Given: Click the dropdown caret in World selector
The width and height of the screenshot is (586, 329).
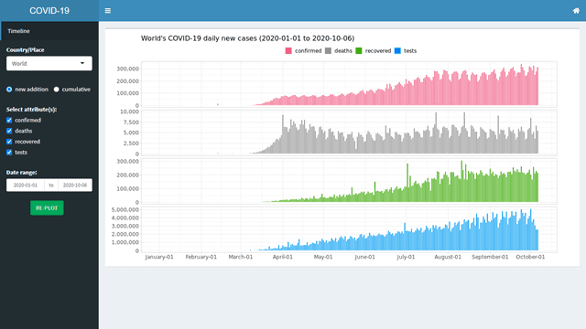Looking at the screenshot, I should 82,63.
